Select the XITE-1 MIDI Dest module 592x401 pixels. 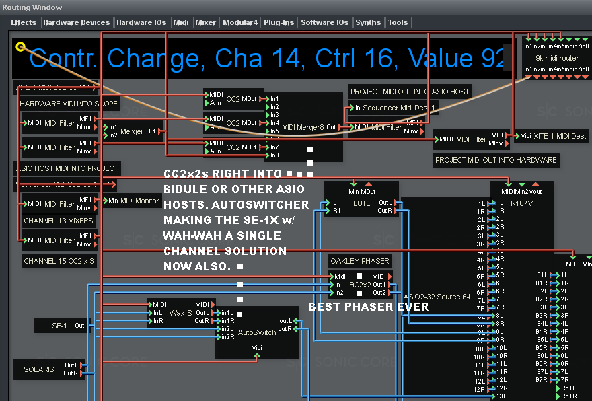pos(552,136)
